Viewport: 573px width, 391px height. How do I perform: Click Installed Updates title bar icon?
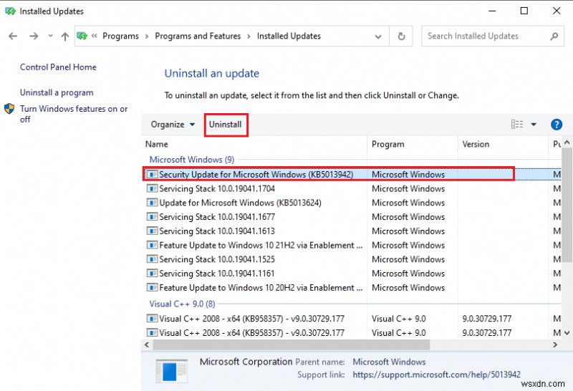(10, 11)
